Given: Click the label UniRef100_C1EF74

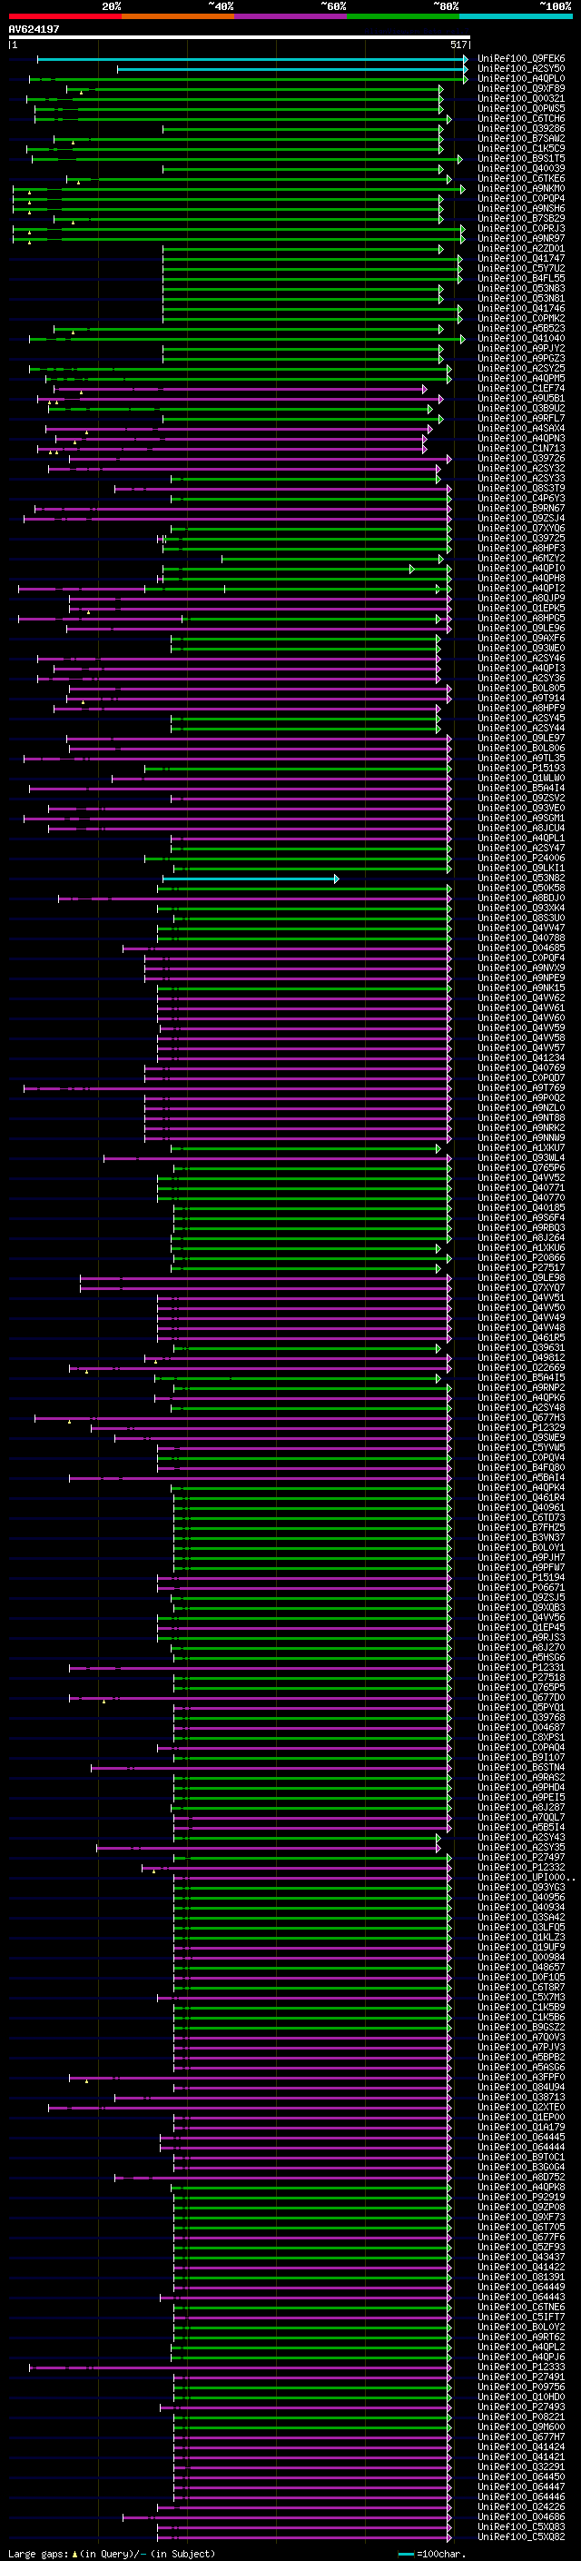Looking at the screenshot, I should pyautogui.click(x=521, y=389).
